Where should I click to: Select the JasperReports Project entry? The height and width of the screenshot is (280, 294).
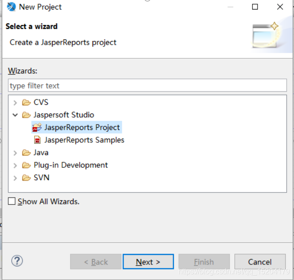click(x=82, y=127)
